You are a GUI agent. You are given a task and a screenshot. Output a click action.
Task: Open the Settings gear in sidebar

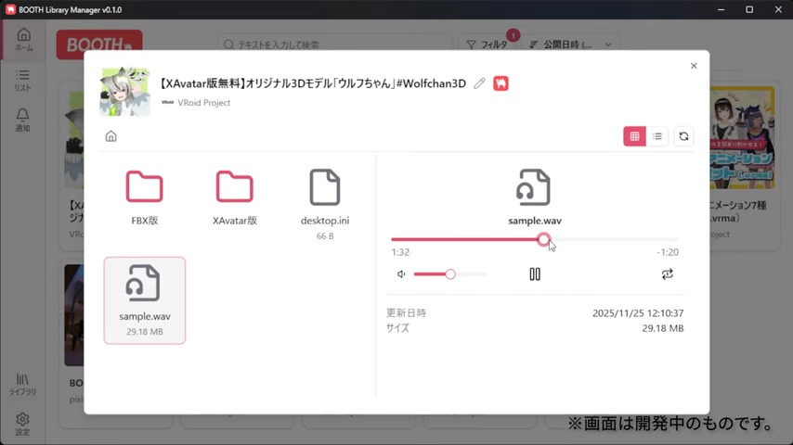click(22, 423)
